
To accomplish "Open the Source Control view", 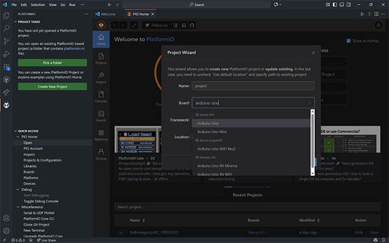I will click(x=6, y=41).
